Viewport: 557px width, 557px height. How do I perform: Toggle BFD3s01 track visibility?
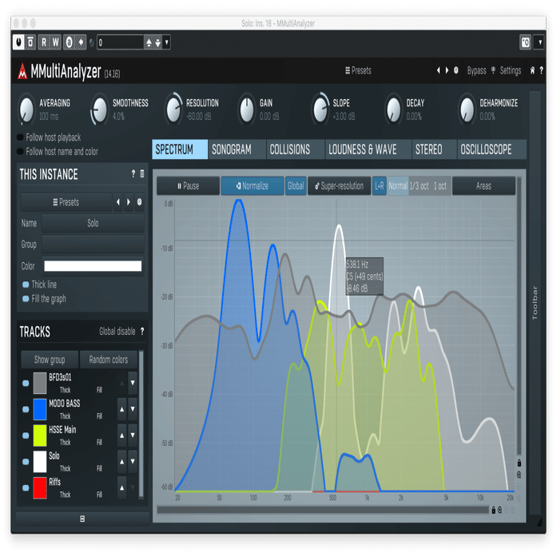26,383
